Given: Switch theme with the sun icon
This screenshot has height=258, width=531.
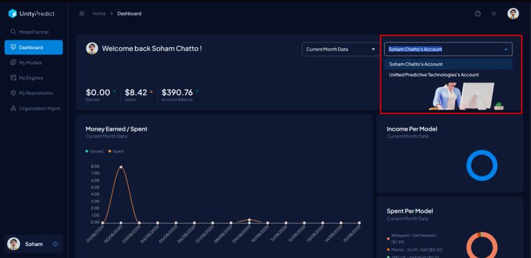Looking at the screenshot, I should pyautogui.click(x=494, y=13).
